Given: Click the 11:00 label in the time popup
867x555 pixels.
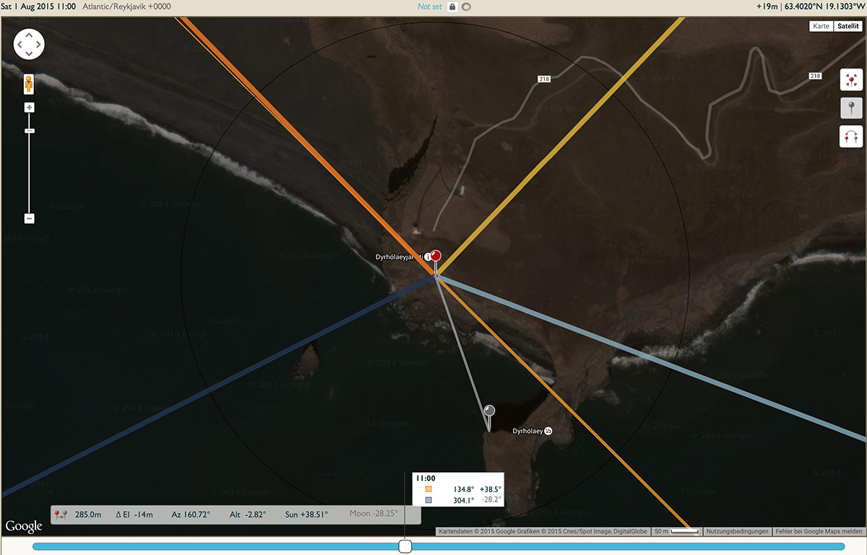Looking at the screenshot, I should tap(426, 478).
